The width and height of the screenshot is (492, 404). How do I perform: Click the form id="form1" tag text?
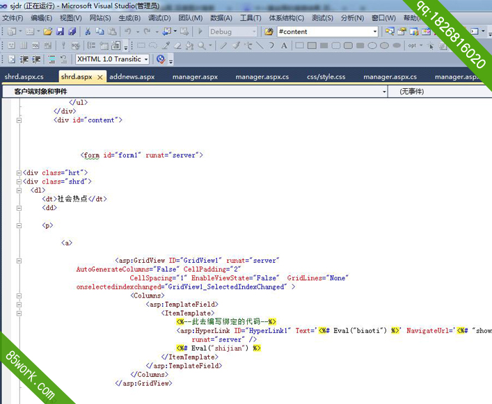141,155
